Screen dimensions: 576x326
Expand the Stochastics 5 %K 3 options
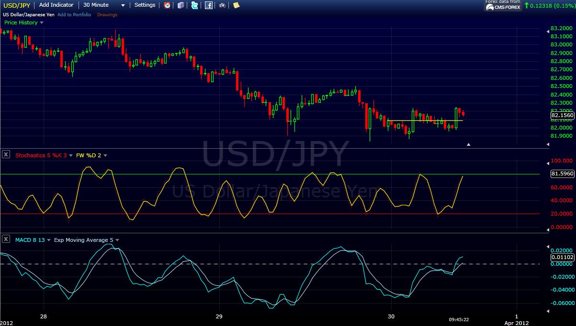coord(72,155)
